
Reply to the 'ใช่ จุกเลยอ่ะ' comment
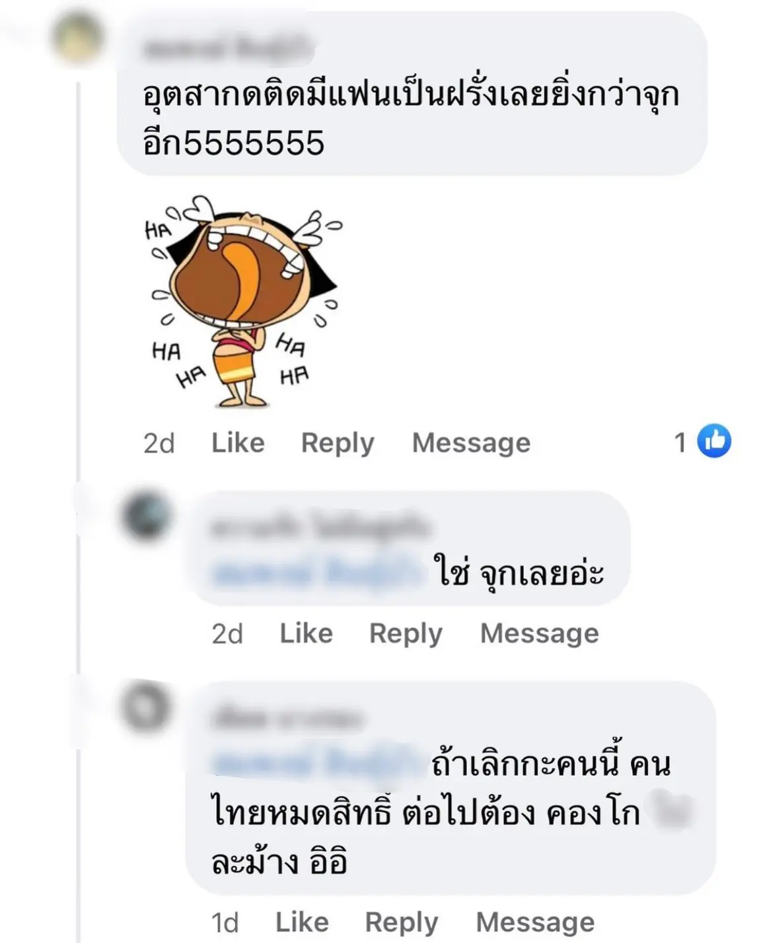pyautogui.click(x=406, y=634)
